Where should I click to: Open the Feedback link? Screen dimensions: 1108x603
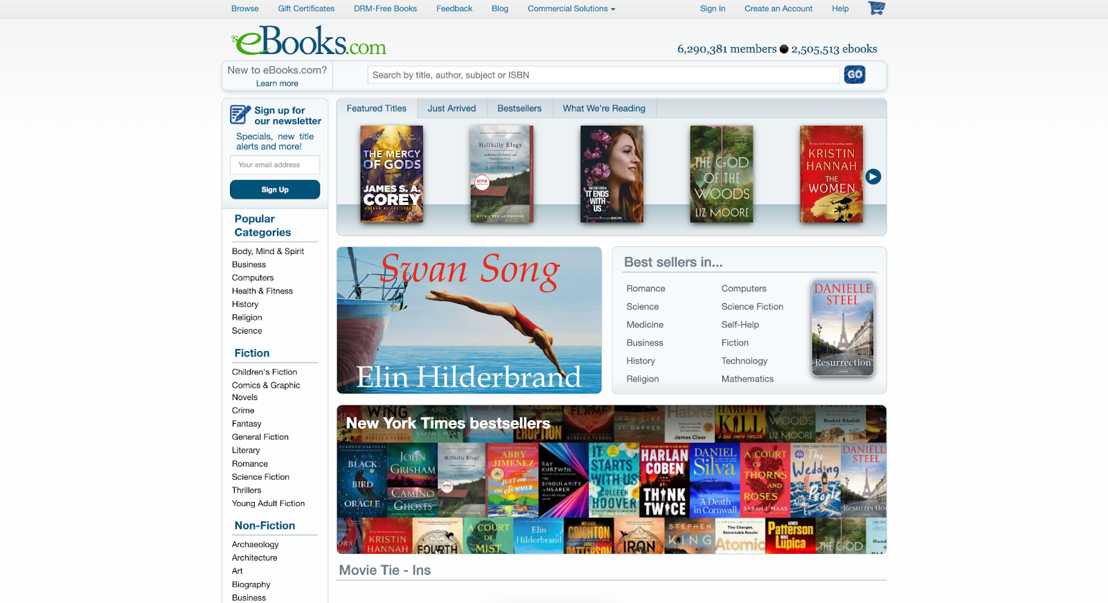(454, 8)
